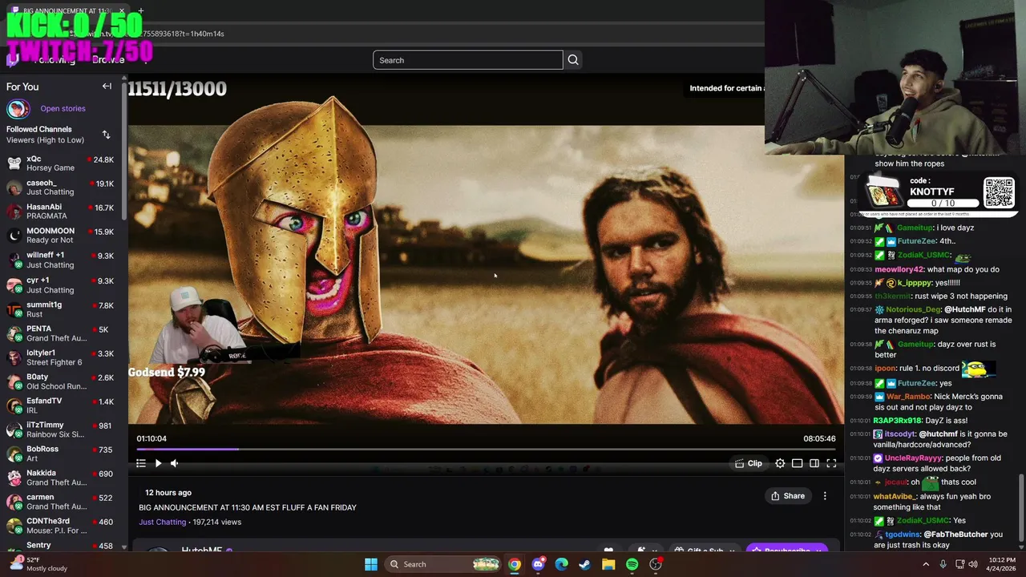The image size is (1026, 577).
Task: Share this video
Action: click(x=787, y=496)
